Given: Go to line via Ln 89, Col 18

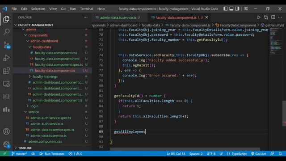Looking at the screenshot, I should pyautogui.click(x=176, y=154).
